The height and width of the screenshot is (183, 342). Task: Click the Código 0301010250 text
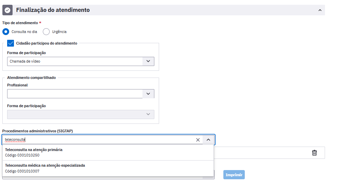[22, 155]
